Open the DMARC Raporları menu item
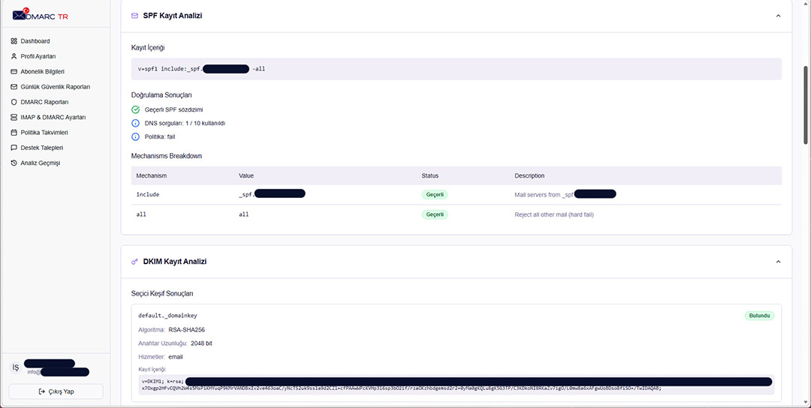811x408 pixels. pyautogui.click(x=44, y=102)
